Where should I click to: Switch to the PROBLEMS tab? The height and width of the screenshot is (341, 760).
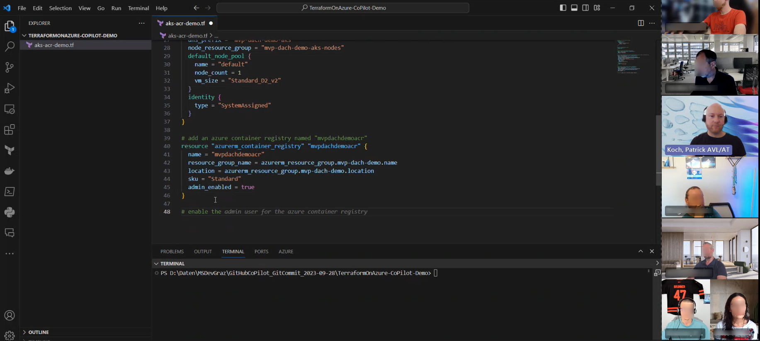[172, 251]
